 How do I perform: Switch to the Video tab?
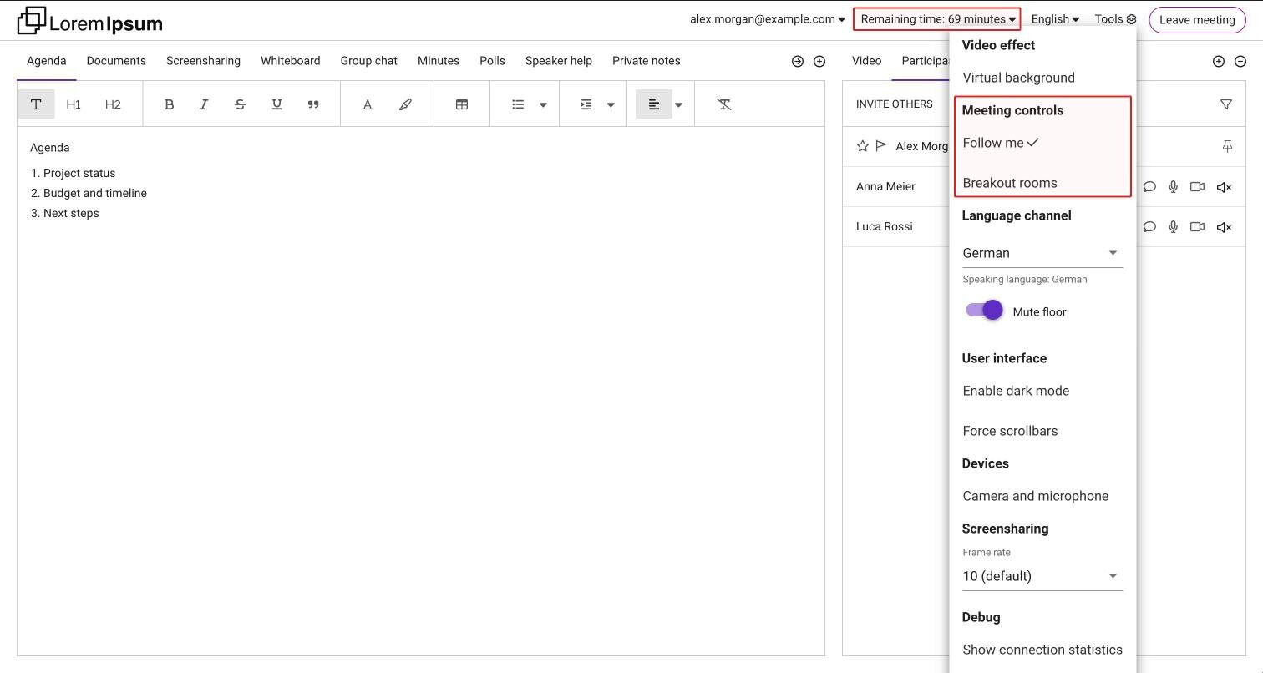pos(866,61)
